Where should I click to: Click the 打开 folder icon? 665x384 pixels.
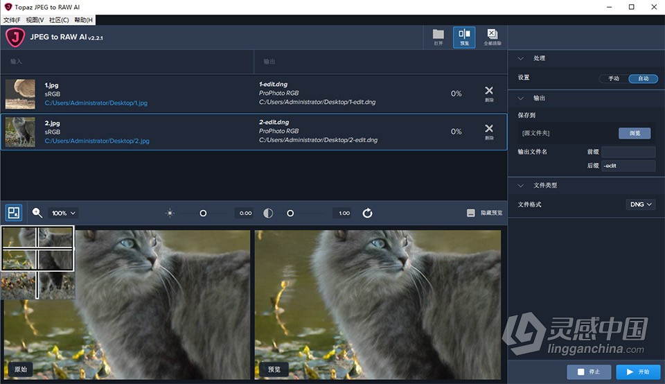(x=438, y=37)
